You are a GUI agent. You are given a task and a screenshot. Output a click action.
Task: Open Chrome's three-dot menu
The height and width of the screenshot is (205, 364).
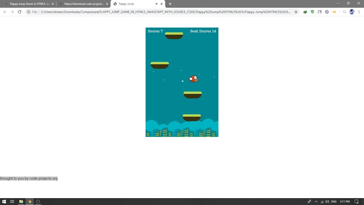click(359, 12)
